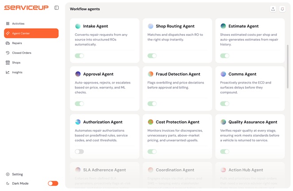Click the ServiceUp logo
293x191 pixels.
[27, 8]
